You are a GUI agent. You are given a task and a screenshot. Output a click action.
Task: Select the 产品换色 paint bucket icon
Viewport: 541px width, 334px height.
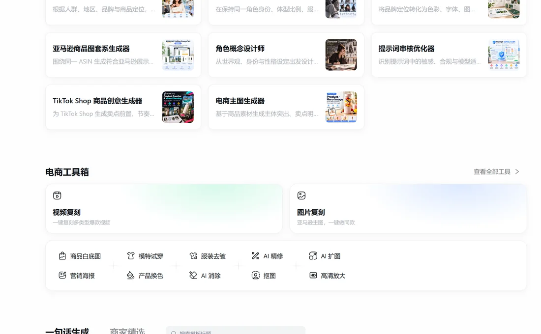[x=131, y=276]
